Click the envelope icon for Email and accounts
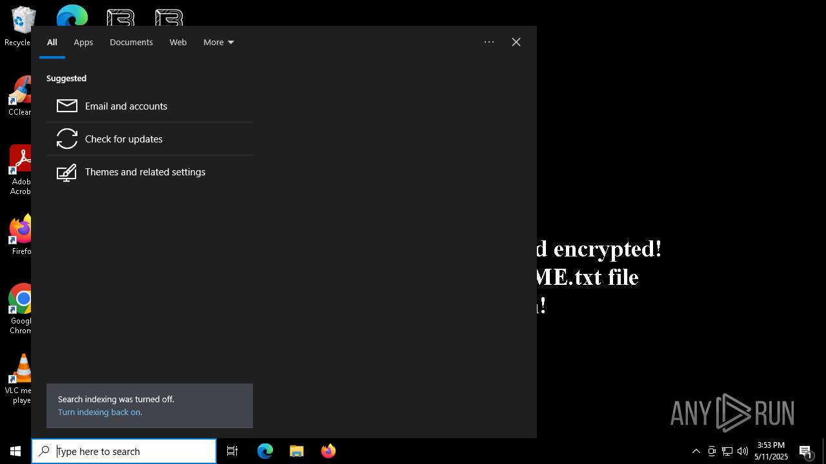 pos(67,106)
